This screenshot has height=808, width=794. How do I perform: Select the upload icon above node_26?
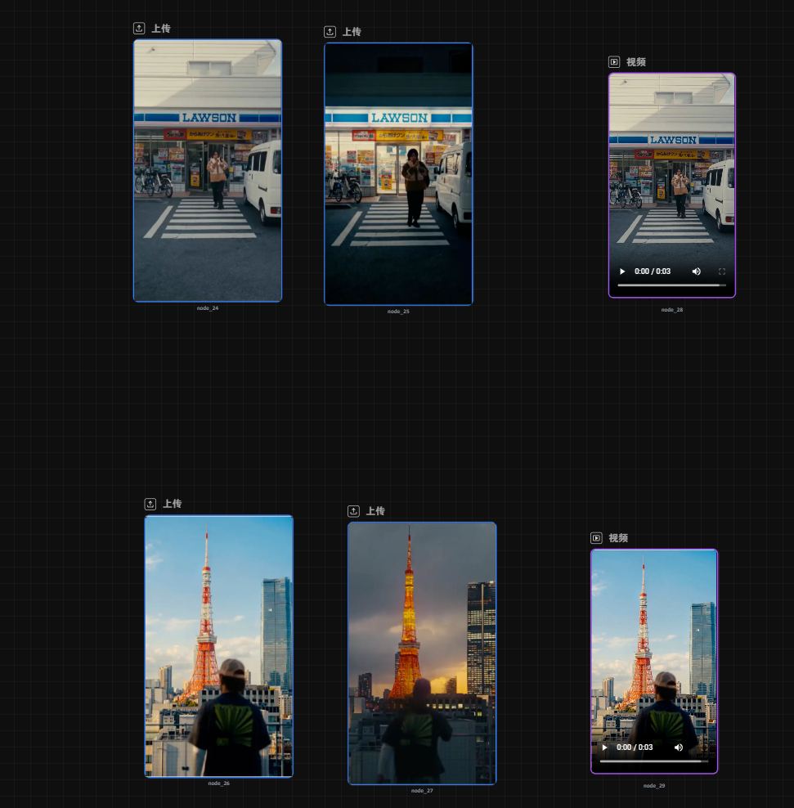click(x=150, y=504)
